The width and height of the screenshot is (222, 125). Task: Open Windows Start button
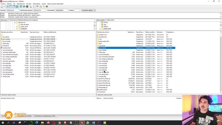(x=3, y=123)
